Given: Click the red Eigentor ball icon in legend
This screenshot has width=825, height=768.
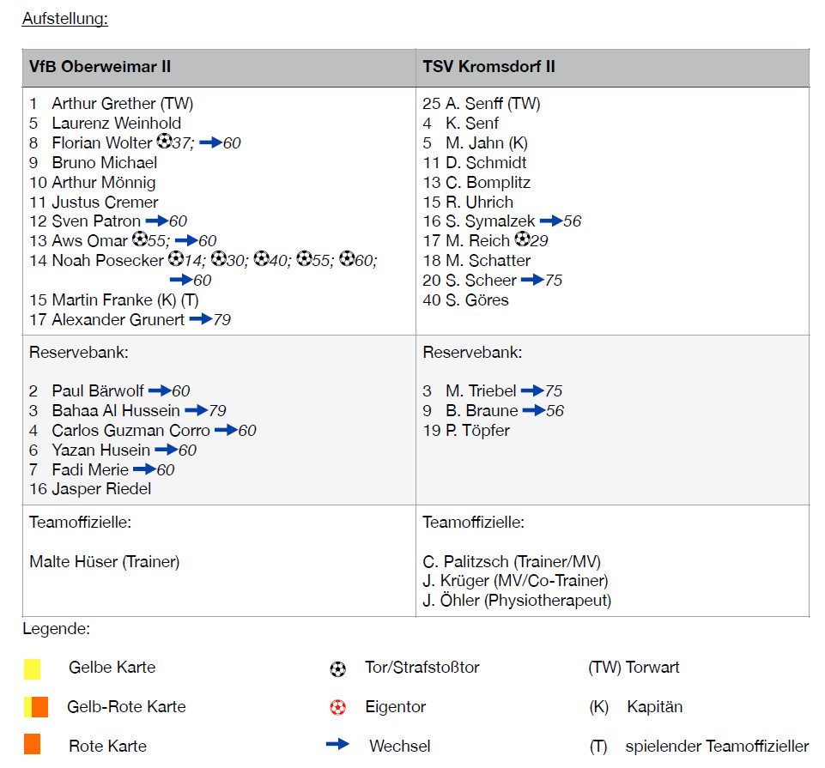Looking at the screenshot, I should tap(338, 707).
